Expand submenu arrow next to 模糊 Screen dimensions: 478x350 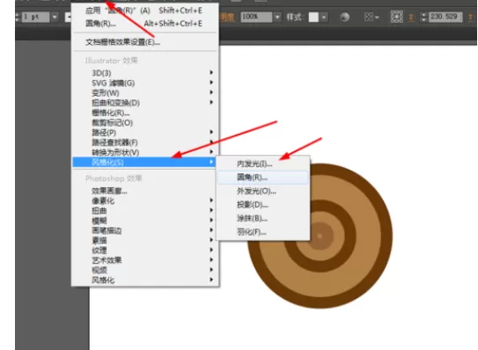point(211,220)
